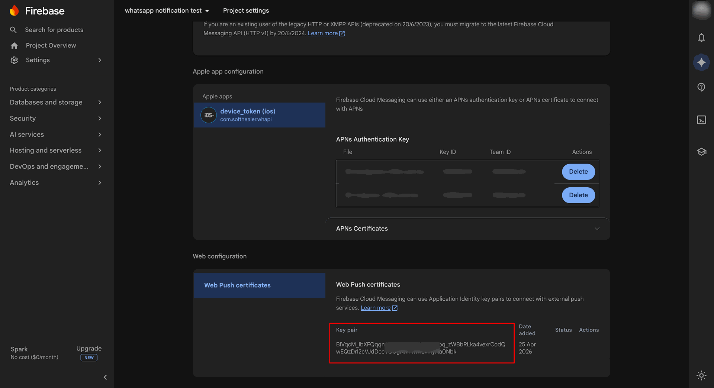Viewport: 714px width, 388px height.
Task: Open the help question mark icon
Action: (x=701, y=87)
